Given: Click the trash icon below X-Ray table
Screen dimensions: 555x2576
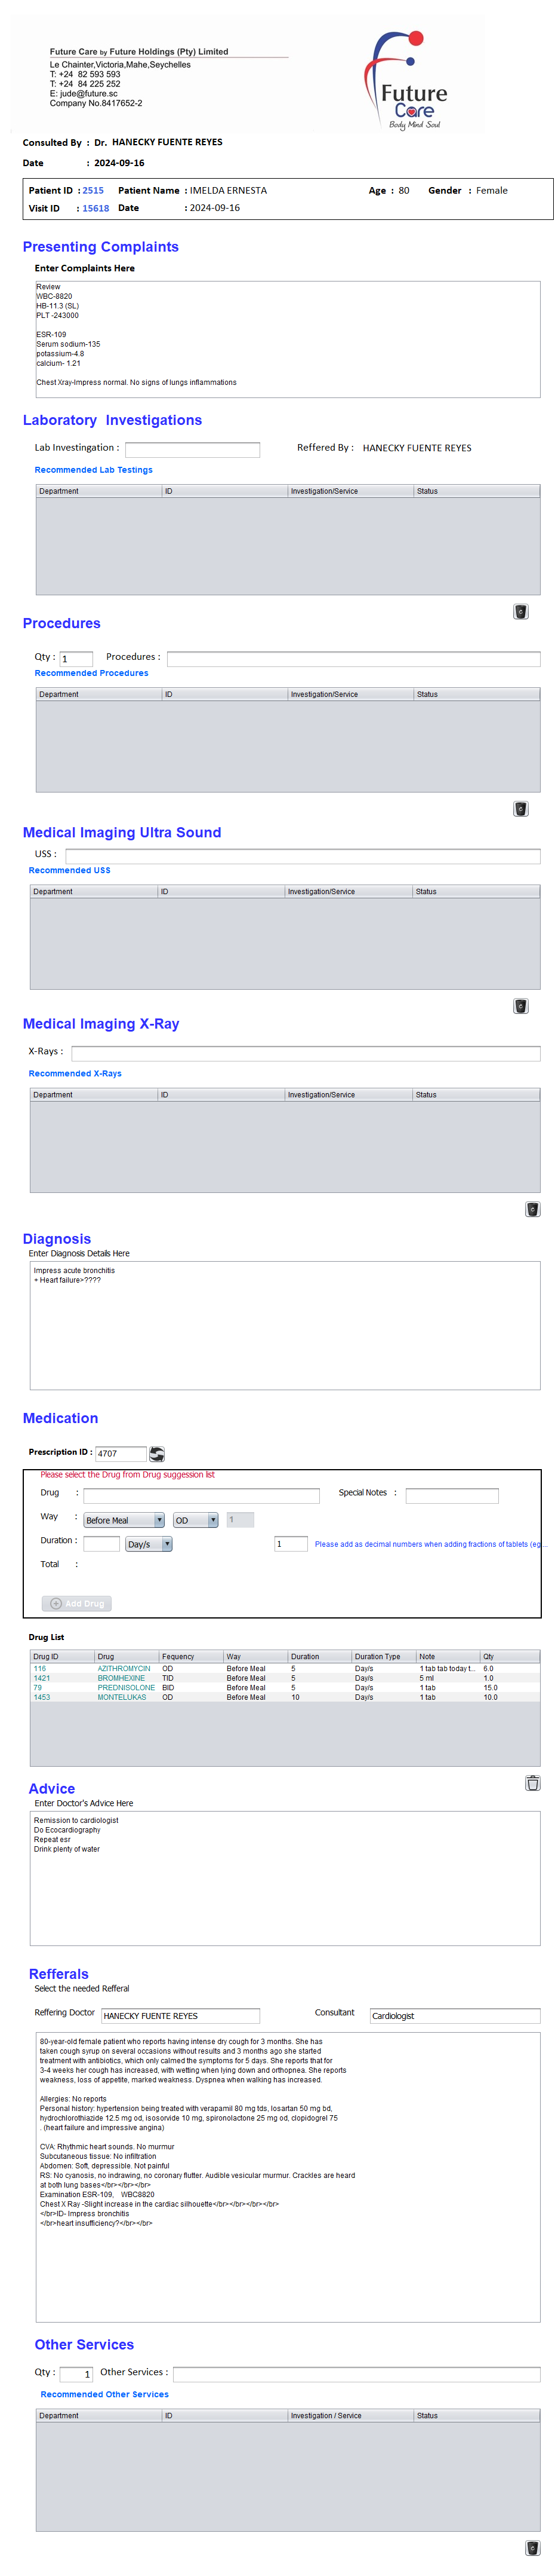Looking at the screenshot, I should pos(532,1209).
